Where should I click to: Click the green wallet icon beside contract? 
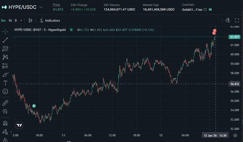tap(210, 9)
